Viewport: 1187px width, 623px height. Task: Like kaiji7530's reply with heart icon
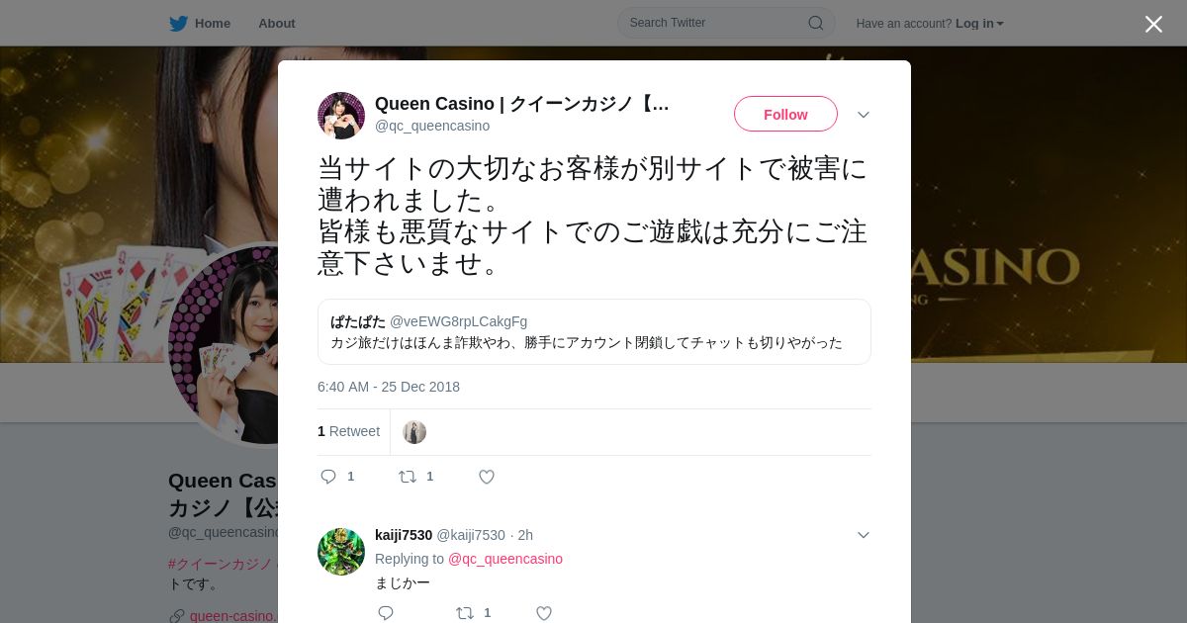(x=544, y=613)
